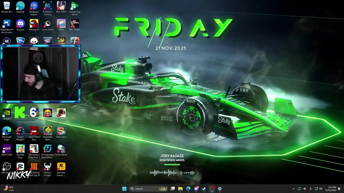Open Thunderstore Mod Manager desktop icon
The image size is (344, 193).
(48, 152)
